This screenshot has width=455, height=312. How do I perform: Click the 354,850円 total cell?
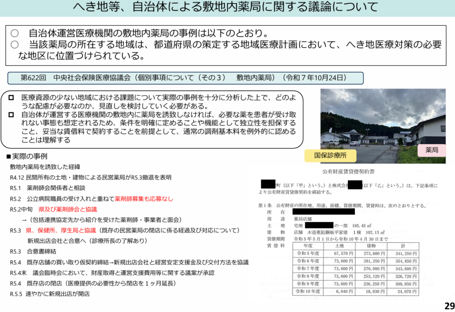[402, 261]
